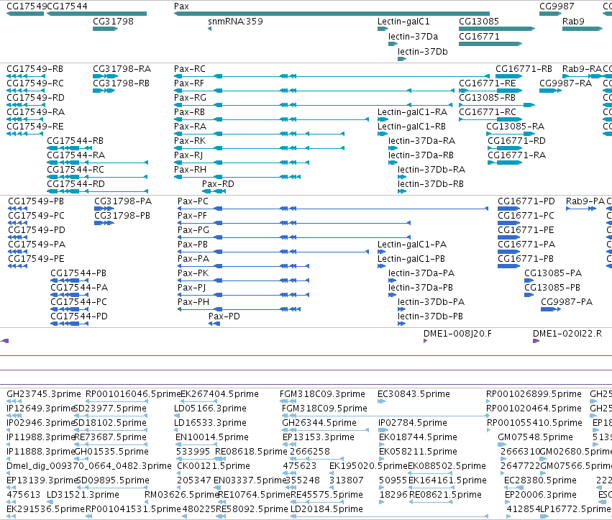Click EST Dmel_dig_009370_0664_0482.3prime
This screenshot has width=612, height=520.
[89, 466]
